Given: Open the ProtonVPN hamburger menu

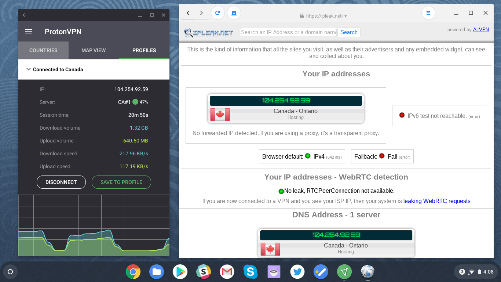Looking at the screenshot, I should [x=29, y=32].
